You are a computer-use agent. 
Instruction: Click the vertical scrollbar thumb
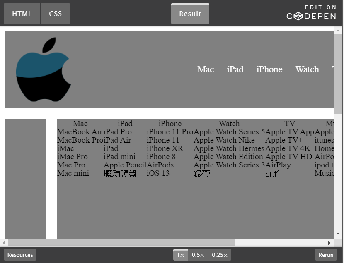(338, 74)
